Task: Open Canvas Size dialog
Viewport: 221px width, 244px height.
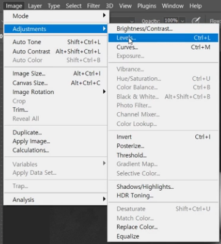Action: 56,83
